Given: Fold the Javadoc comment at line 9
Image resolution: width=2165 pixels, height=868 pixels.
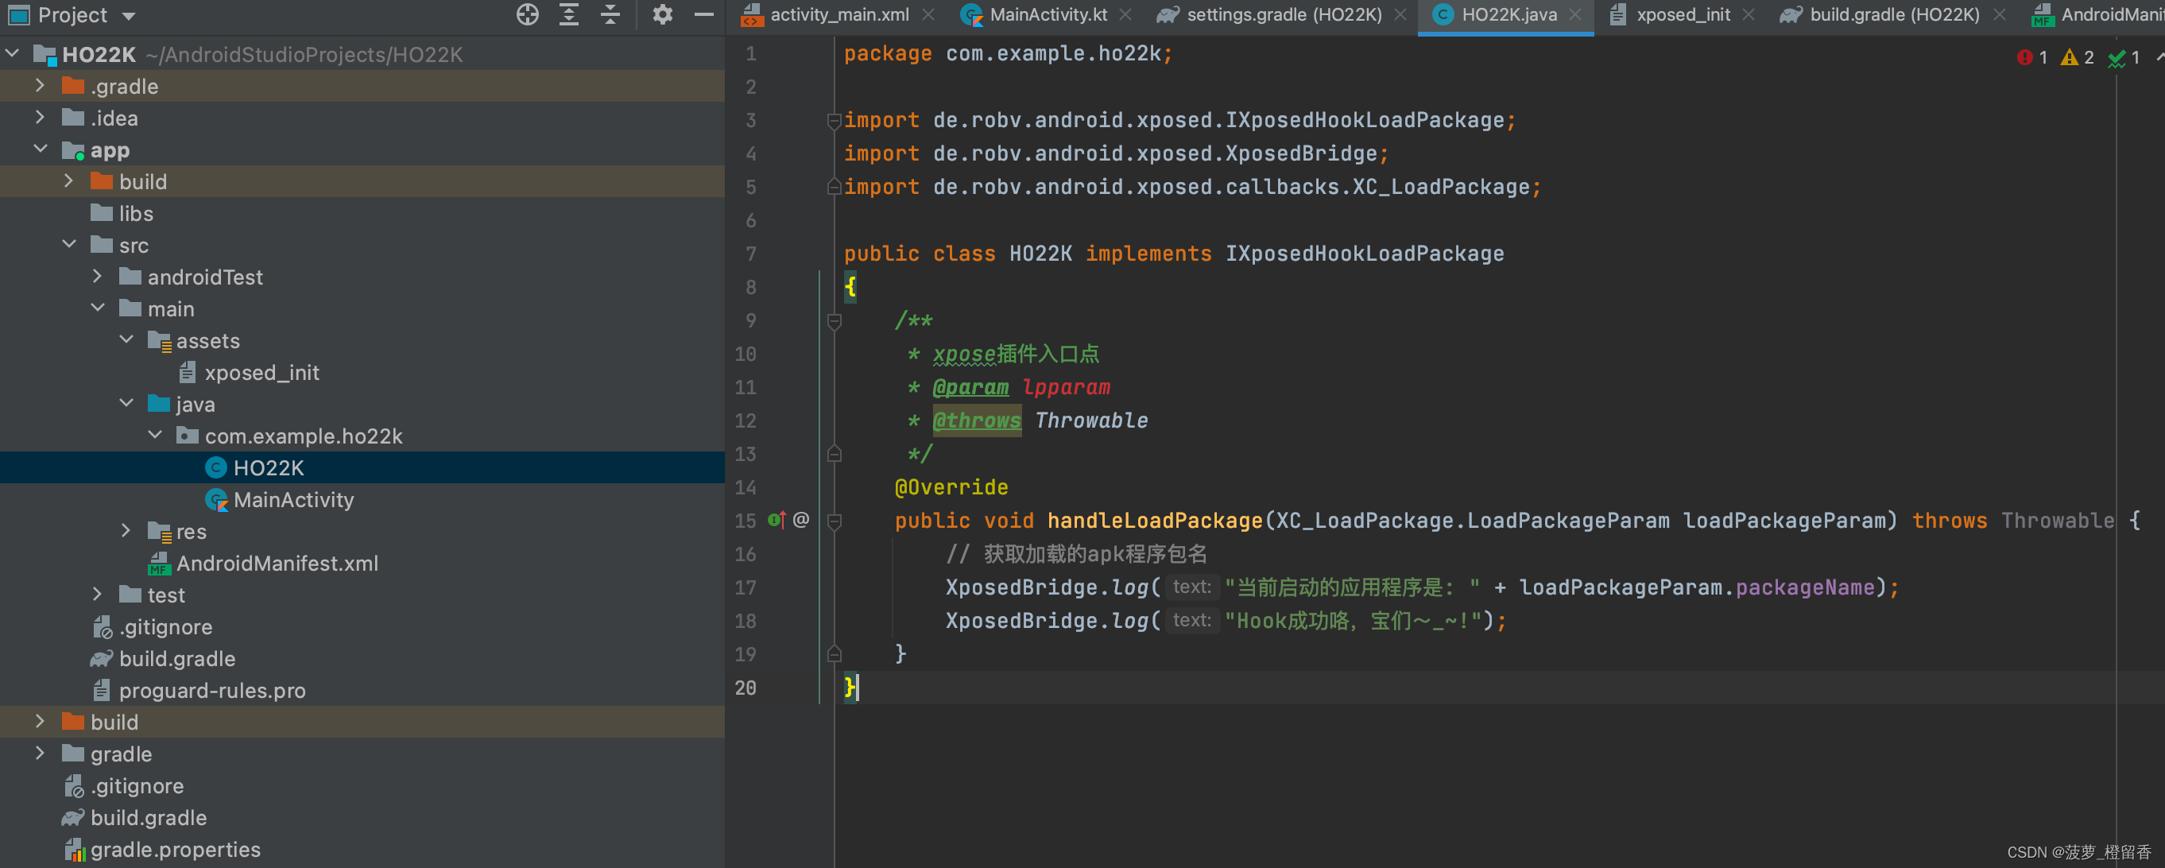Looking at the screenshot, I should tap(835, 321).
